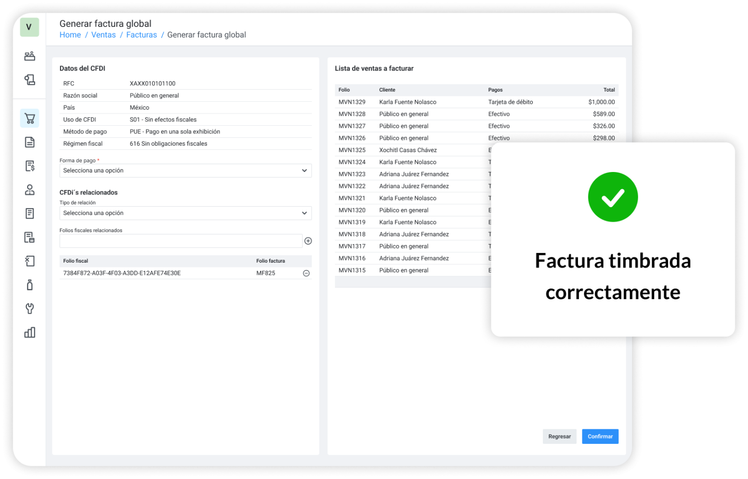Open Facturas breadcrumb link
This screenshot has height=479, width=748.
pyautogui.click(x=141, y=35)
